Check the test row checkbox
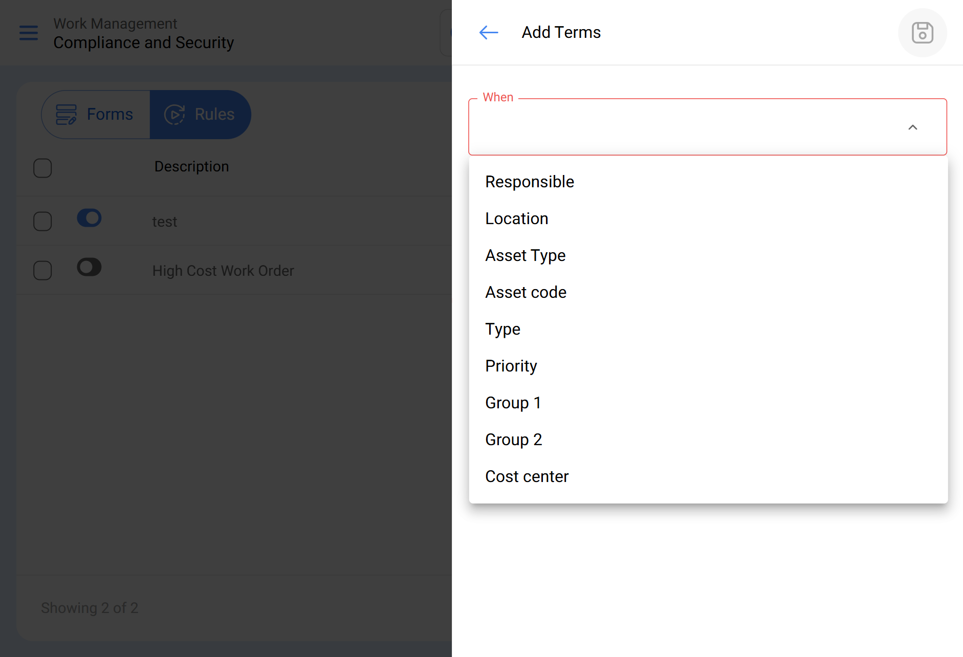The width and height of the screenshot is (963, 657). click(42, 222)
